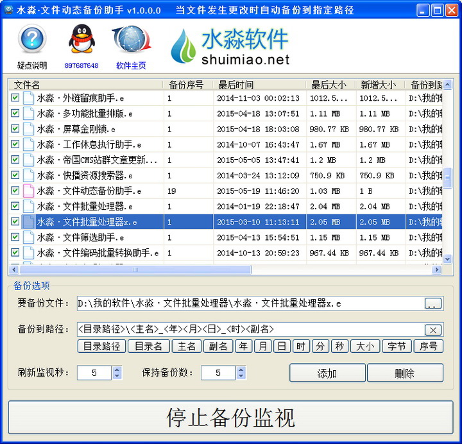Insert the 秒 placeholder
462x444 pixels.
339,346
